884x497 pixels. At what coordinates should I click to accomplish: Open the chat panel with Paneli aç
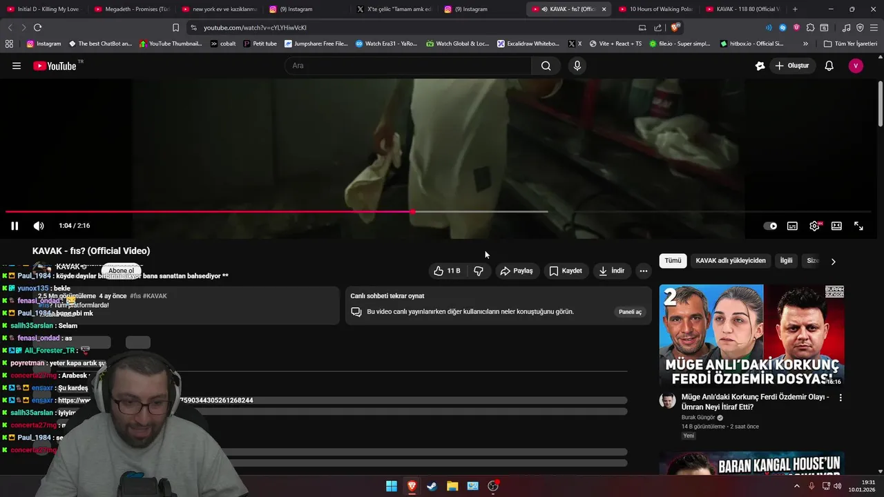(x=630, y=312)
